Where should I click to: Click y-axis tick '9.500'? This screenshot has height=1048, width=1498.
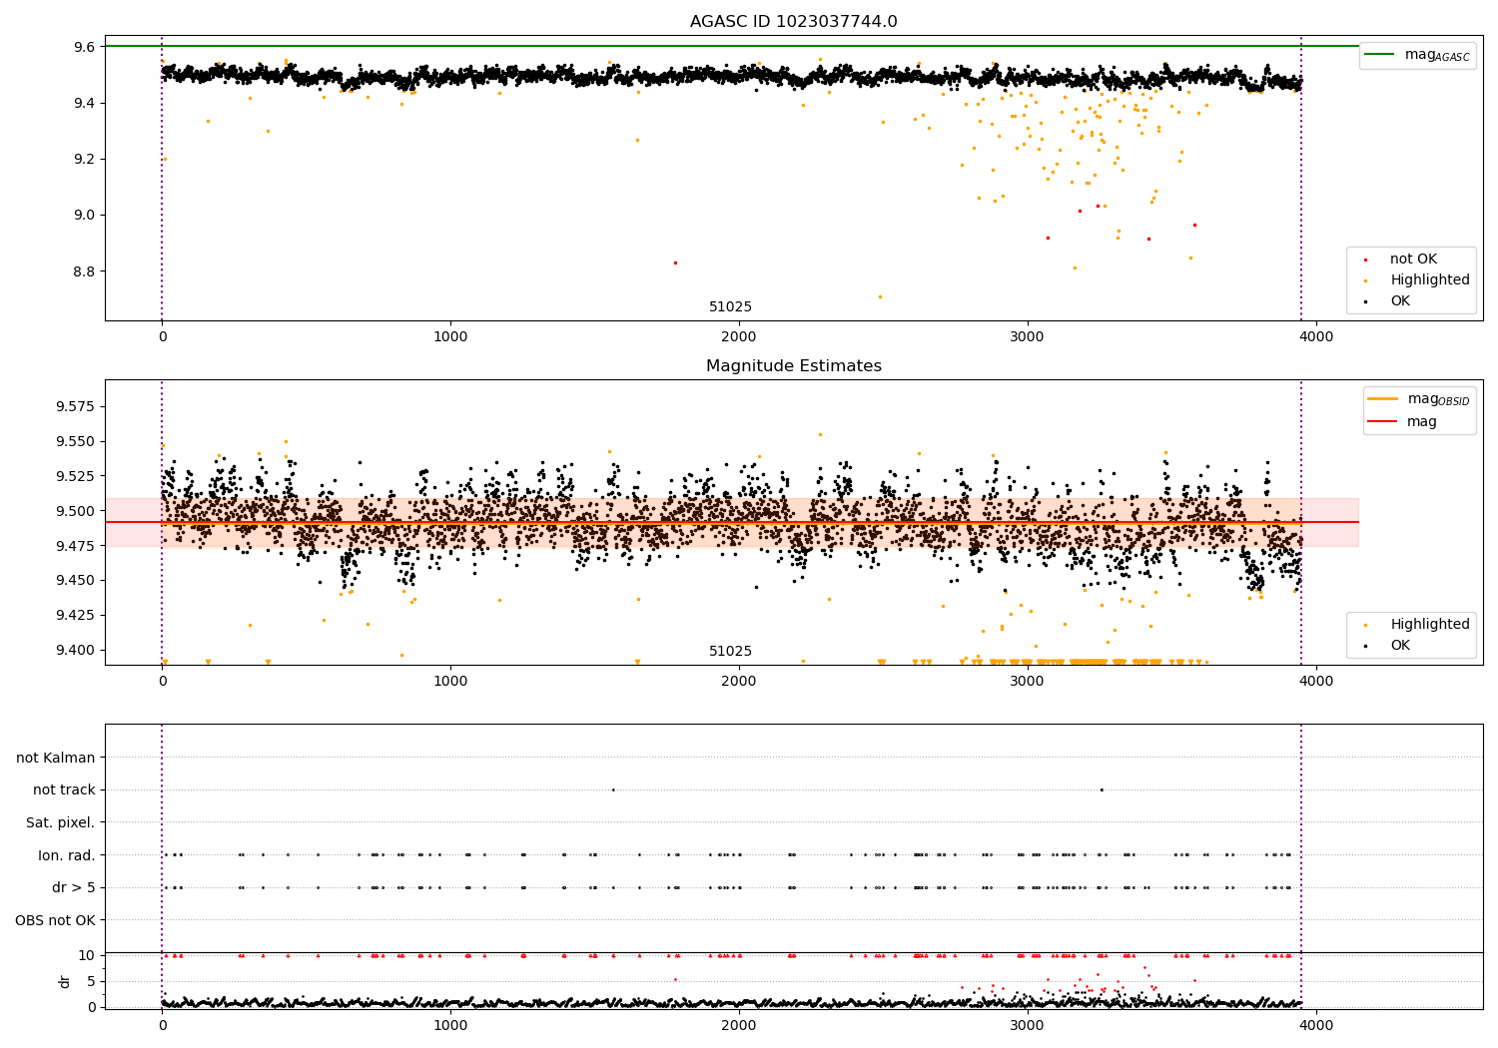pos(74,511)
